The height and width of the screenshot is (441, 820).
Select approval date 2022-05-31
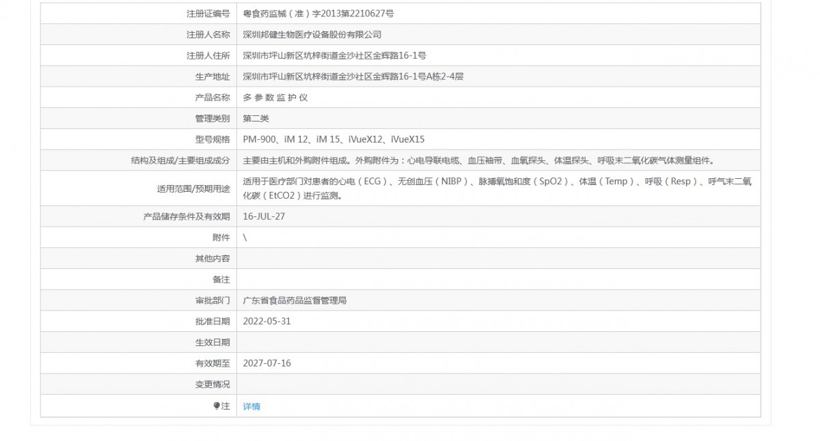coord(267,322)
